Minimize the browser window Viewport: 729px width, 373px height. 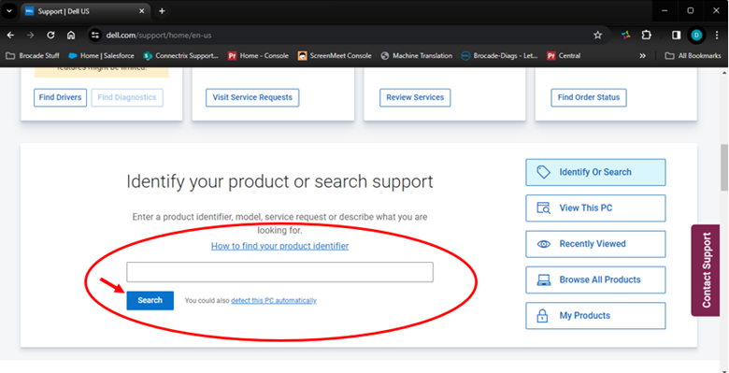pyautogui.click(x=665, y=10)
